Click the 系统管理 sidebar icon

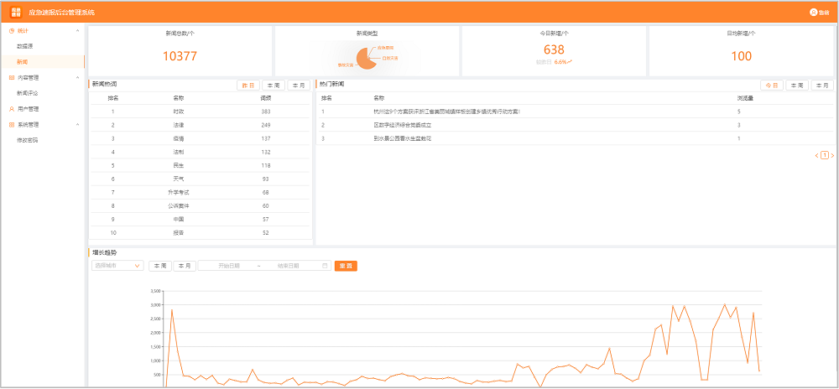(11, 124)
